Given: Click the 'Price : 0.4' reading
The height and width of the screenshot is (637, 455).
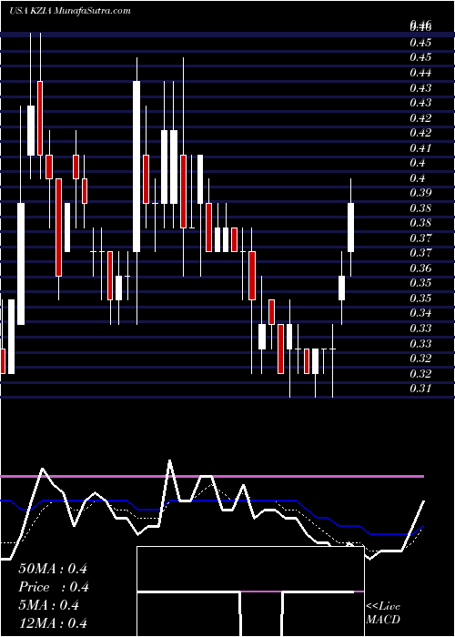Looking at the screenshot, I should tap(54, 587).
